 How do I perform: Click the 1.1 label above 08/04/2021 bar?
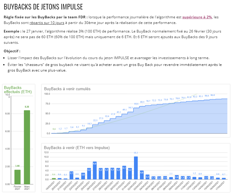(171, 174)
